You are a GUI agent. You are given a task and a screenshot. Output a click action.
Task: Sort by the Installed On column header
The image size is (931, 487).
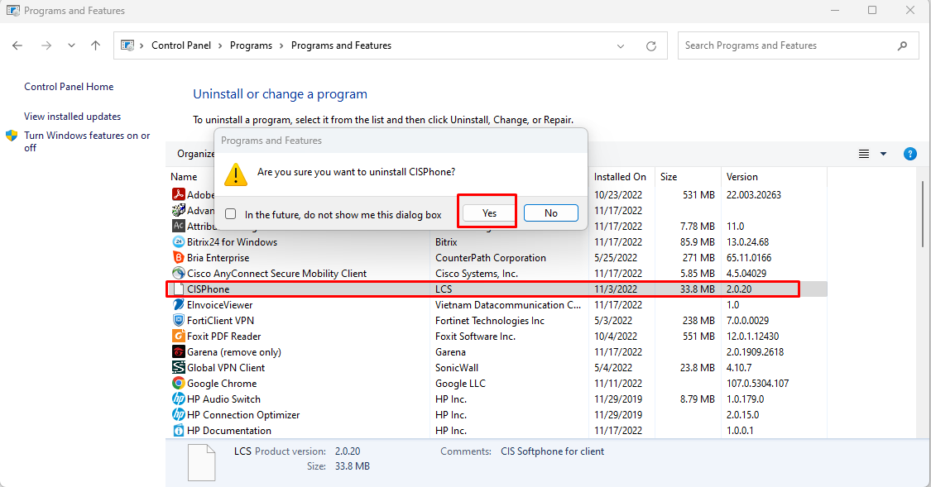(x=620, y=177)
